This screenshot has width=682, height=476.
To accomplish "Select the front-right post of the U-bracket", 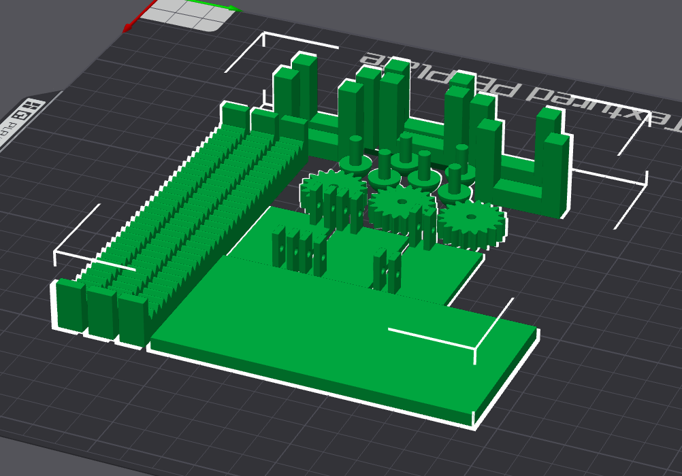I will 555,174.
